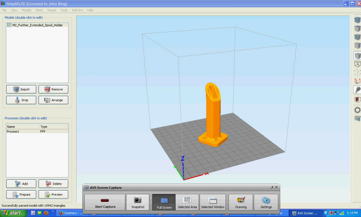Select point cloud render mode icon

point(357,73)
